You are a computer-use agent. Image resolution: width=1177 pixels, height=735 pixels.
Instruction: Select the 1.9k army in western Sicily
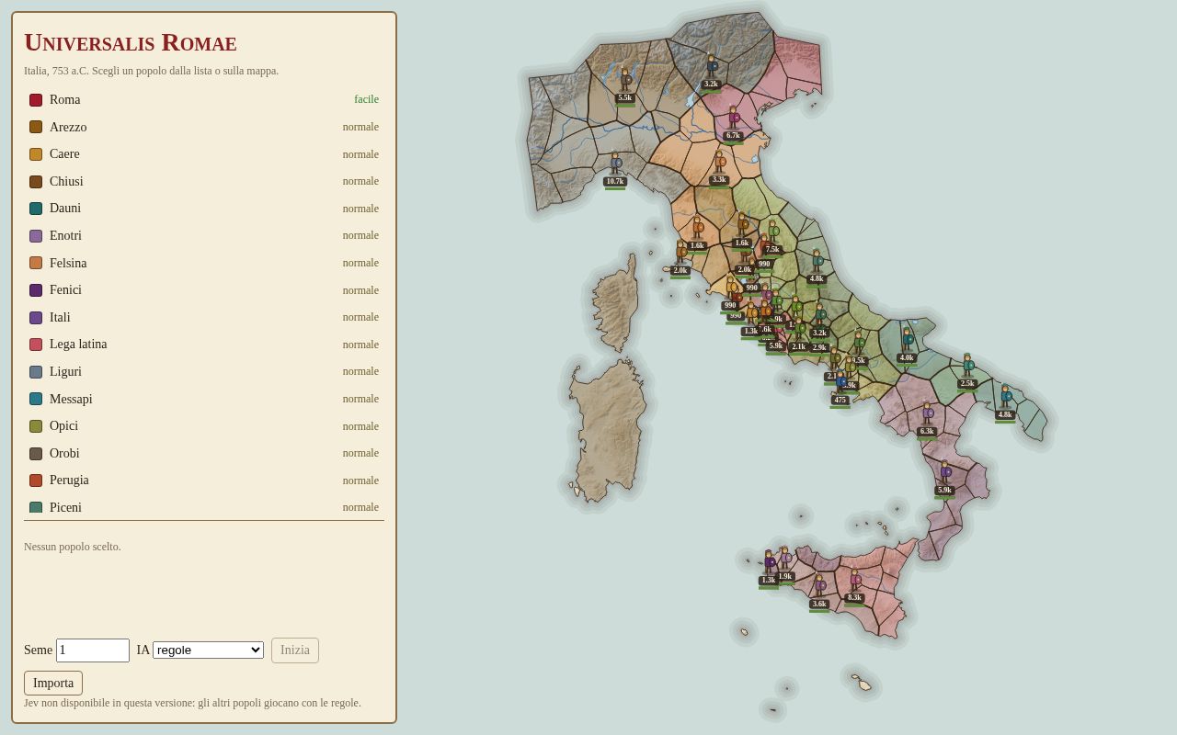pos(785,564)
